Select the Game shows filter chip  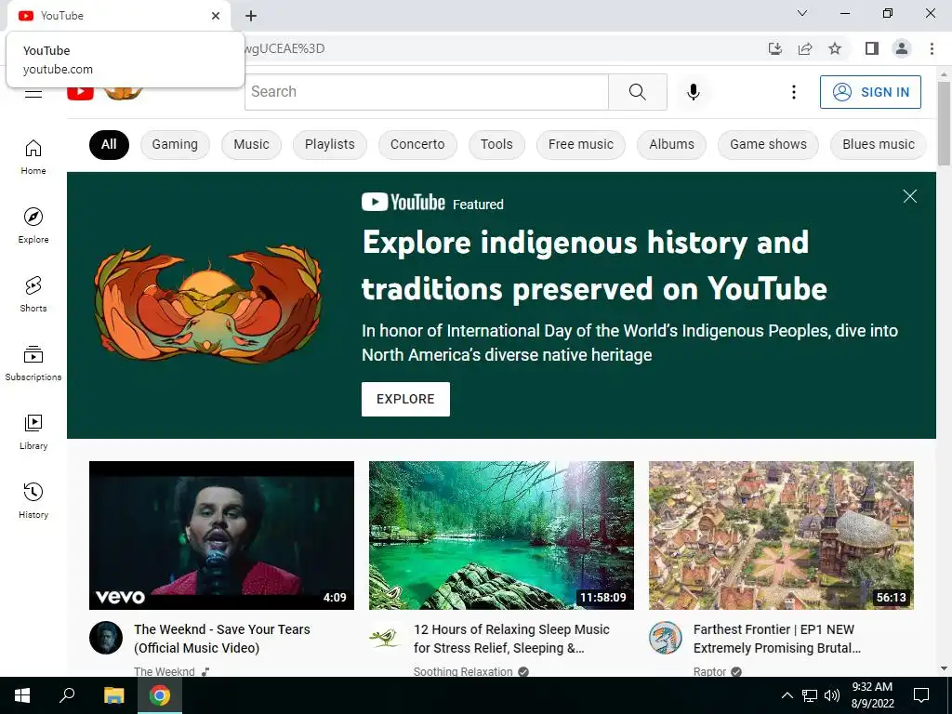tap(768, 144)
